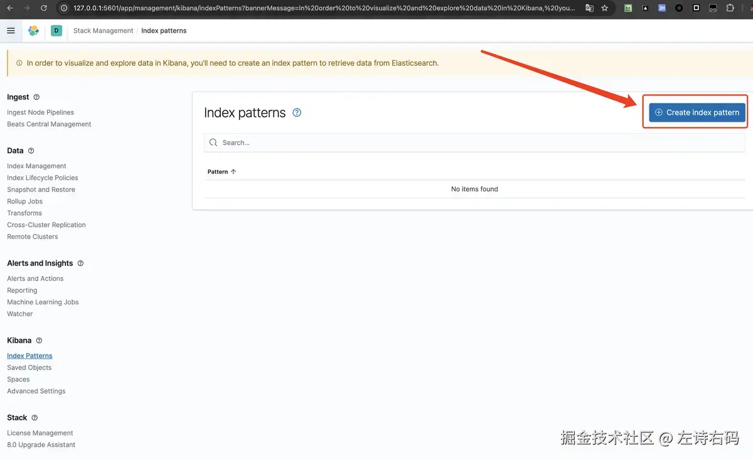Click the yellow index pattern banner text

[x=233, y=63]
